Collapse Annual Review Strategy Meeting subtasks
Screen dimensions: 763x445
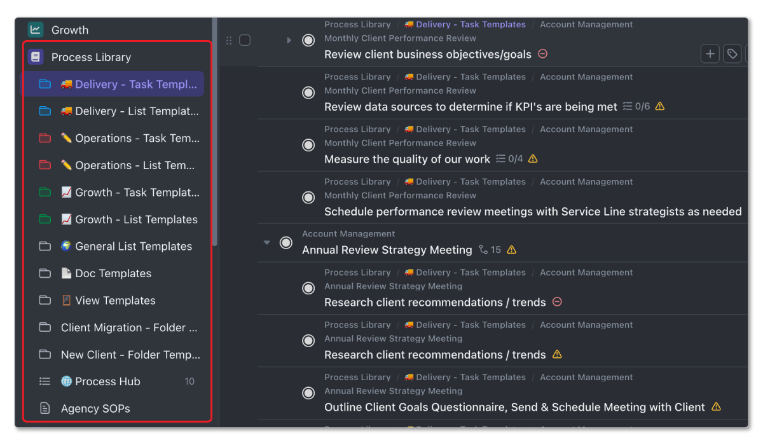(267, 242)
